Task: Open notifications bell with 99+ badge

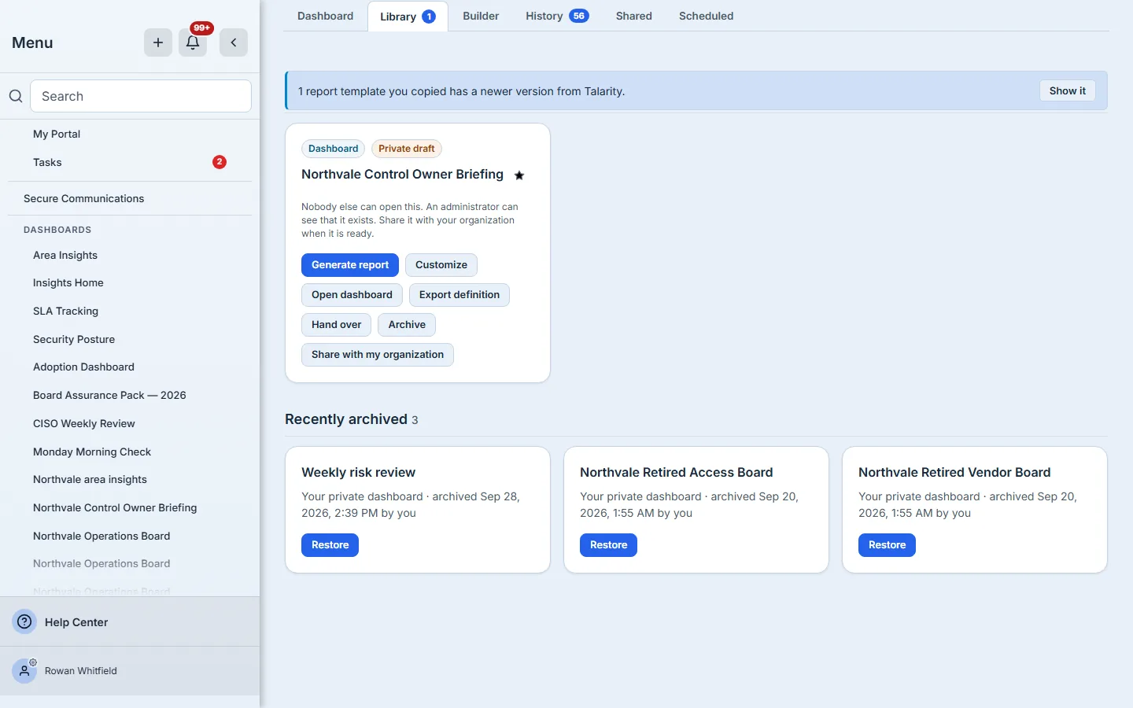Action: 193,42
